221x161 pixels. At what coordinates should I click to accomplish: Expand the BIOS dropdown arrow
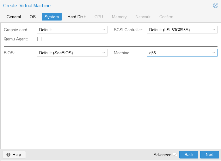click(x=104, y=53)
